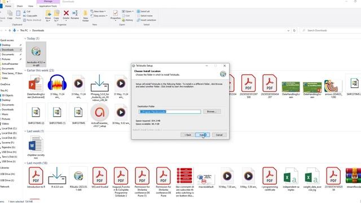This screenshot has width=361, height=203.
Task: Collapse the Today group
Action: click(25, 38)
